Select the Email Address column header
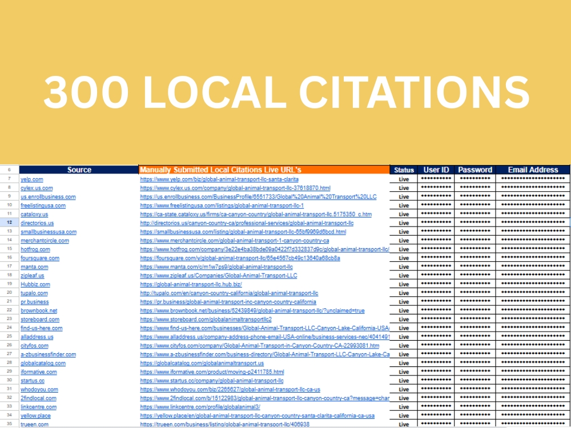Screen dimensions: 571x428 click(x=533, y=169)
